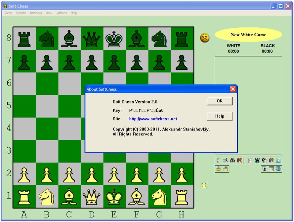Click the black queen new game icon
The height and width of the screenshot is (222, 294).
(257, 160)
